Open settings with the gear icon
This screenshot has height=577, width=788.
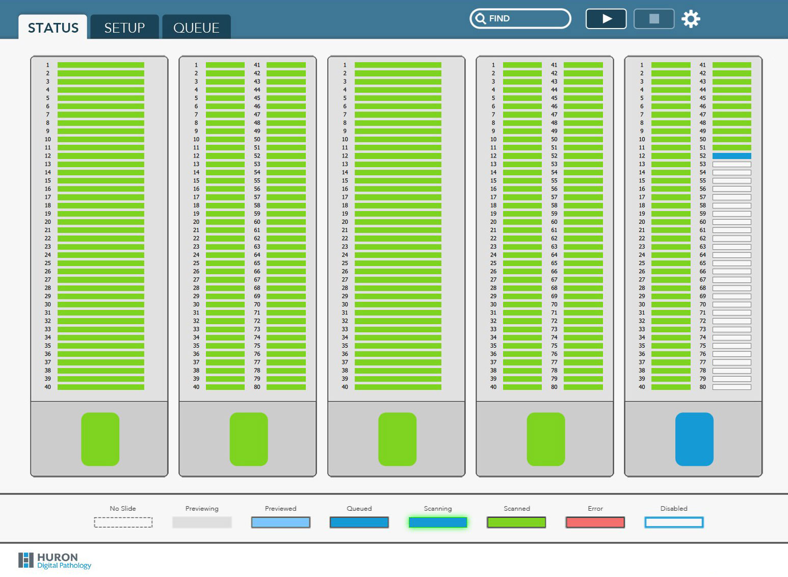[691, 19]
